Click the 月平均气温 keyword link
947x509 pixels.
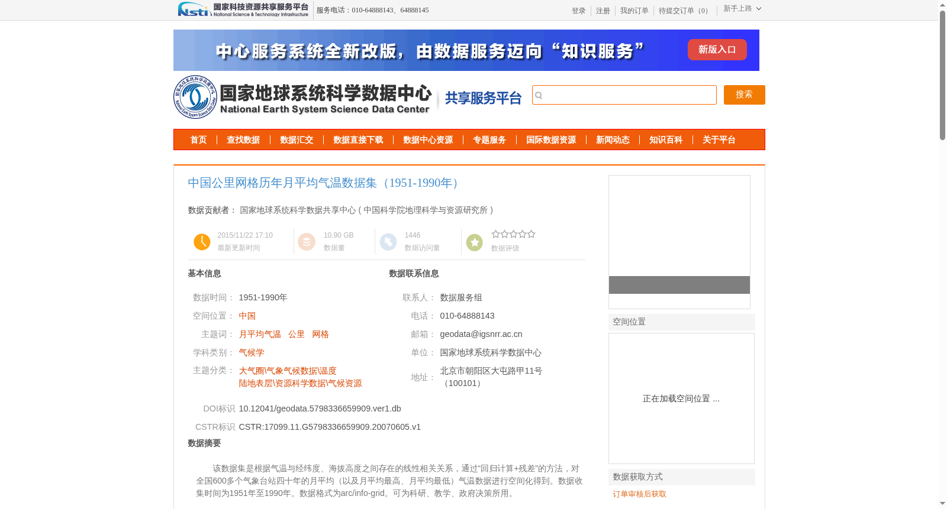[x=260, y=335]
